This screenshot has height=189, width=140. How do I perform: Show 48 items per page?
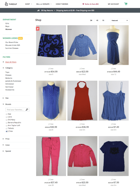tap(97, 20)
